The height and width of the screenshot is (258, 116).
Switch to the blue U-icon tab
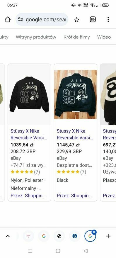click(x=75, y=236)
